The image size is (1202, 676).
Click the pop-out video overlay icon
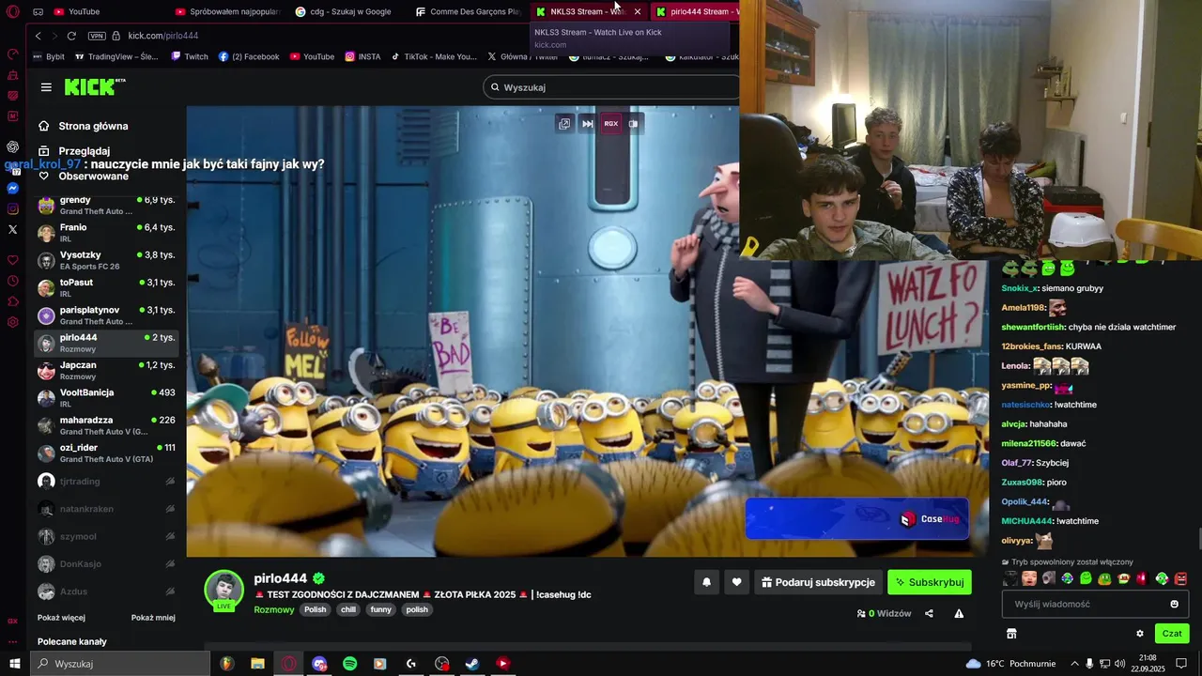click(x=564, y=124)
